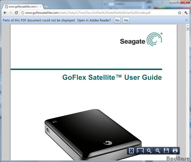The width and height of the screenshot is (191, 162).
Task: Click the address bar URL
Action: (88, 12)
